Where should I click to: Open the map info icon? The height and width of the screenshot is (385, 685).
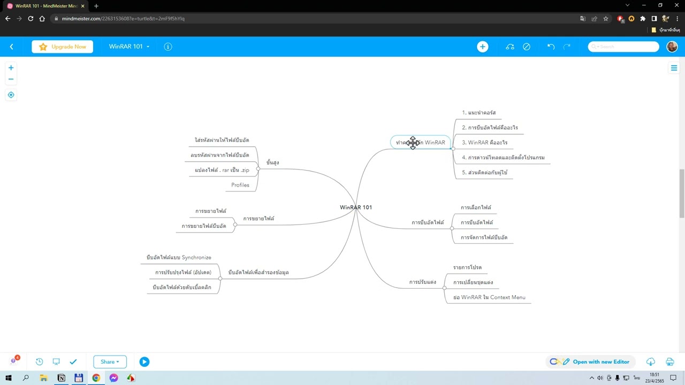pyautogui.click(x=168, y=47)
